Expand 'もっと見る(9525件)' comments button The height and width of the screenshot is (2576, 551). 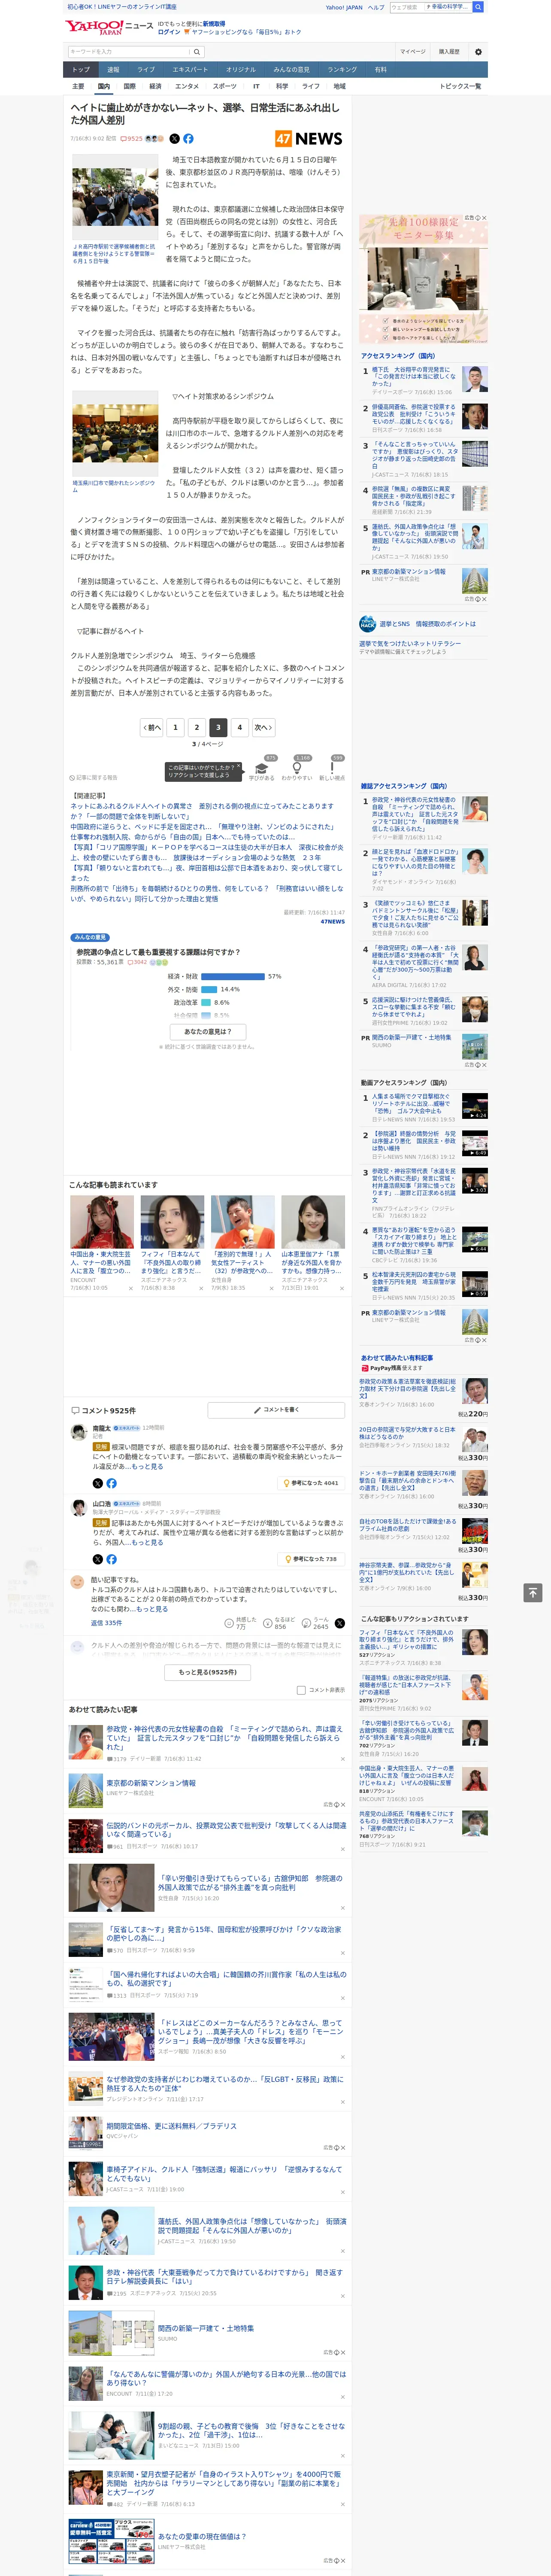click(x=208, y=1672)
